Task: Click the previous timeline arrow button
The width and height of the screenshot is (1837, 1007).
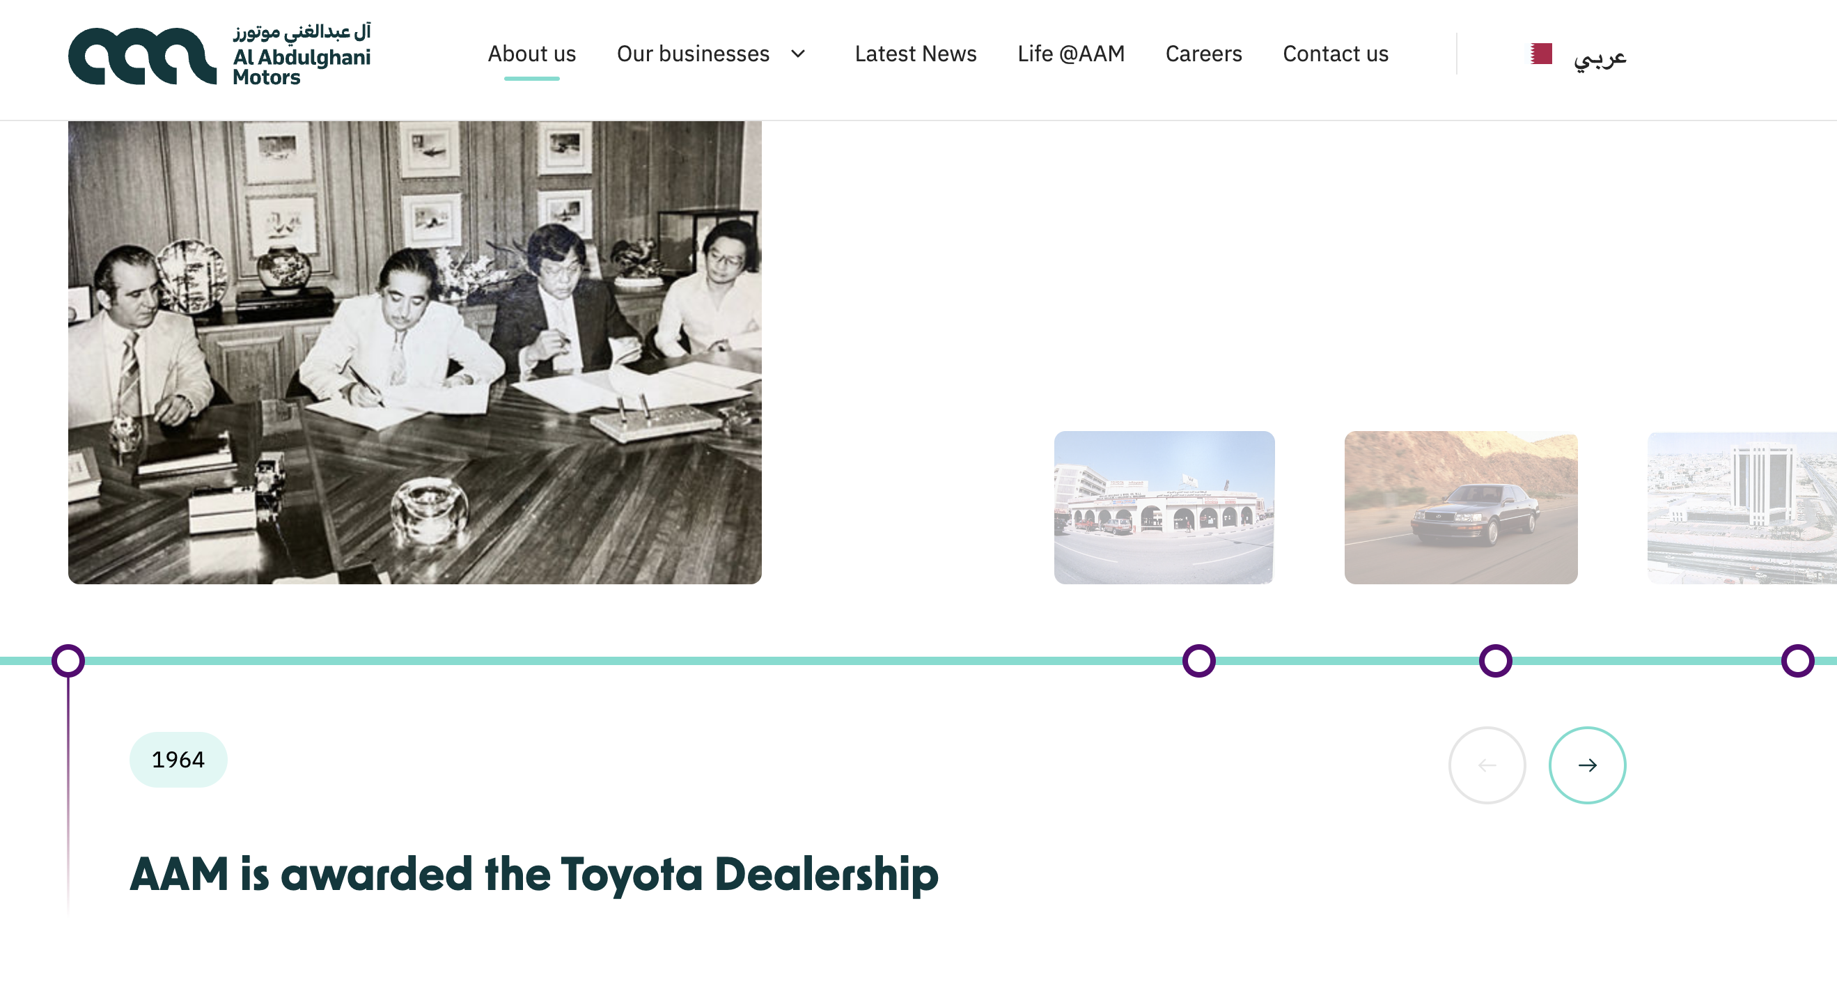Action: pyautogui.click(x=1487, y=765)
